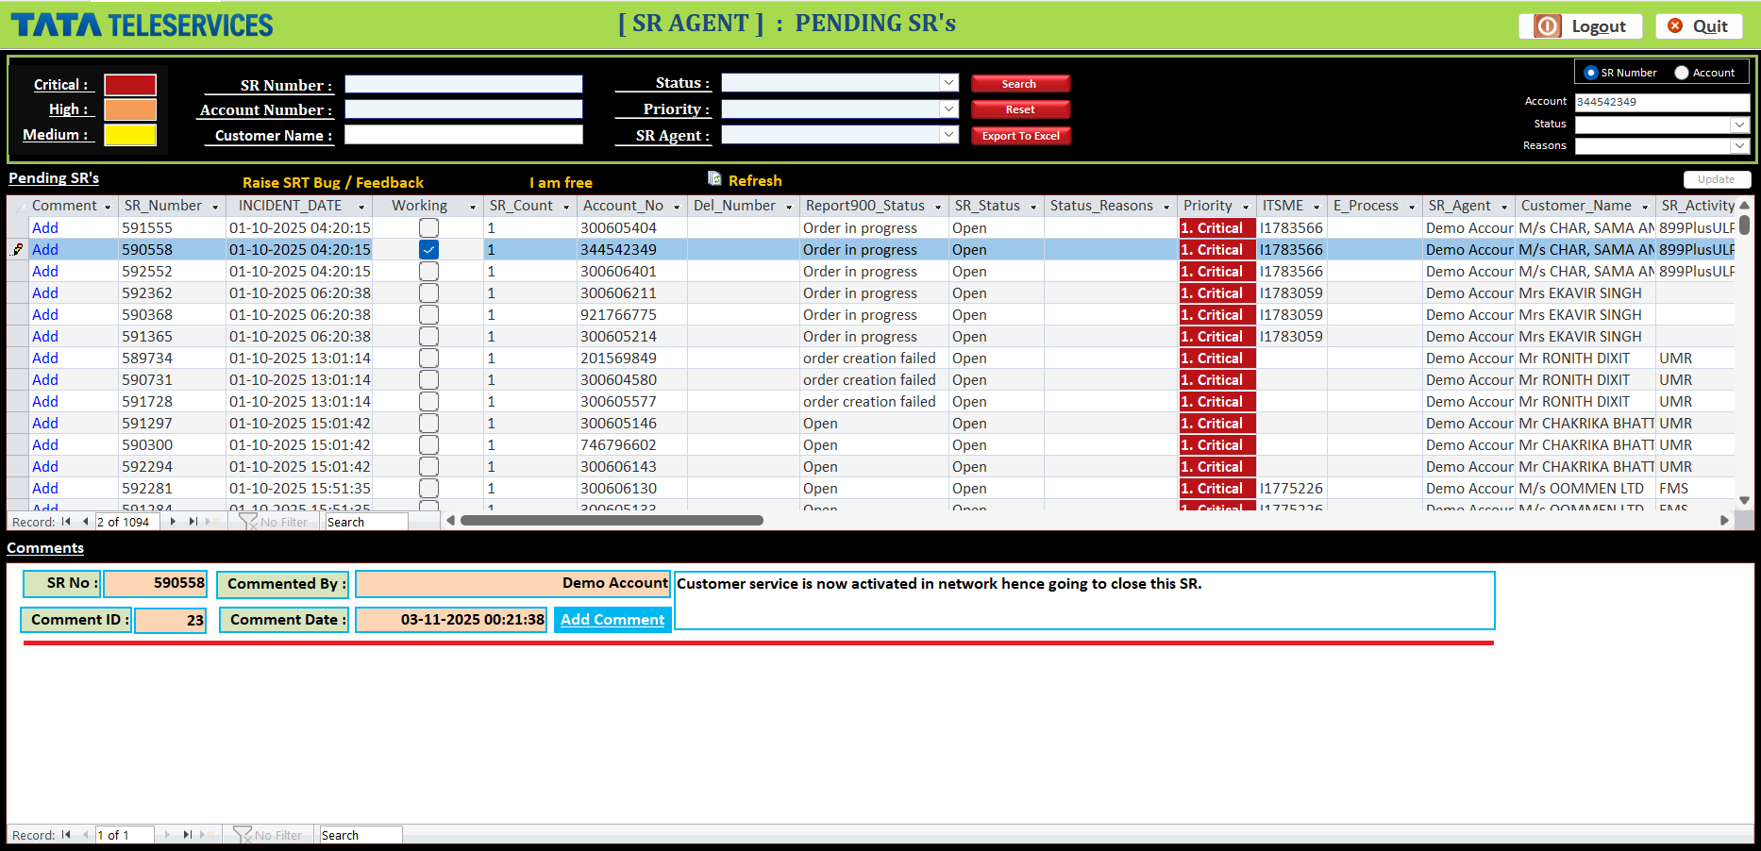This screenshot has height=851, width=1761.
Task: Click the Refresh icon above the grid
Action: pos(714,179)
